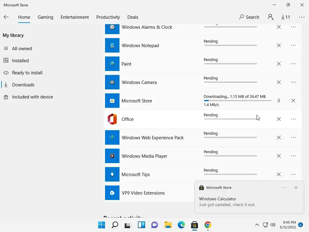Dismiss the Microsoft Store notification
Screen dimensions: 309x232
(296, 188)
